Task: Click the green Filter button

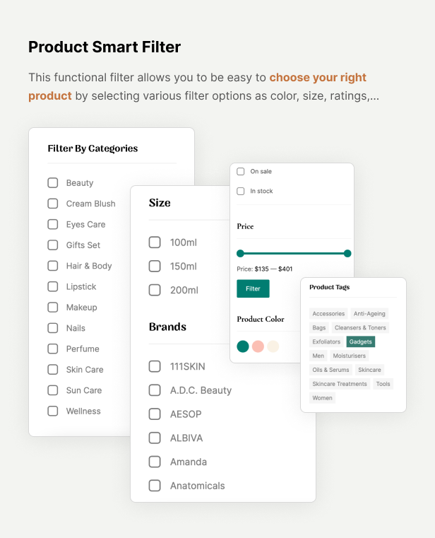Action: (253, 288)
